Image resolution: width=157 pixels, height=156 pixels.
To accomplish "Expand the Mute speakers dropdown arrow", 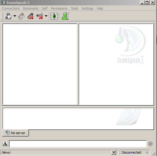I will pos(46,16).
